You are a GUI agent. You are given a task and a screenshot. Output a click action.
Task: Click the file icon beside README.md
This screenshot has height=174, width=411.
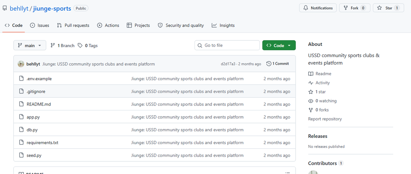[x=21, y=104]
